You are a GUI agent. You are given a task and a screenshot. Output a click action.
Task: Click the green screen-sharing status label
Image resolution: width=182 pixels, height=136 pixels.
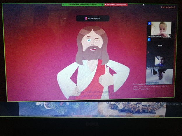pos(83,5)
